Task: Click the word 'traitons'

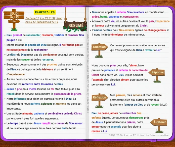Action: click(61, 104)
